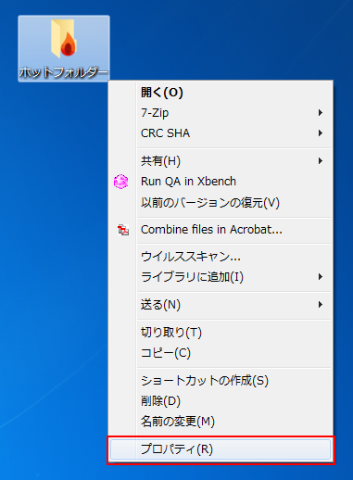353x480 pixels.
Task: Select 名前の変更(M) to rename
Action: point(221,422)
